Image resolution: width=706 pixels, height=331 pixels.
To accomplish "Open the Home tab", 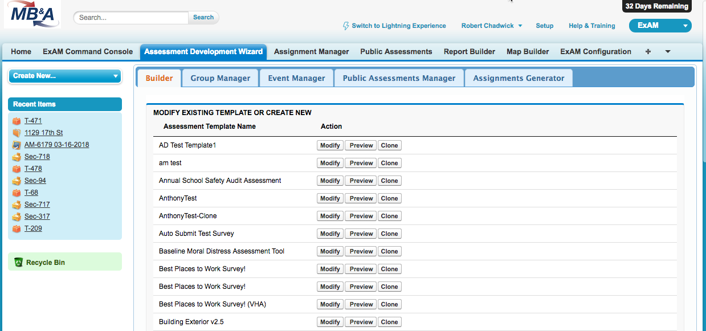I will click(21, 51).
